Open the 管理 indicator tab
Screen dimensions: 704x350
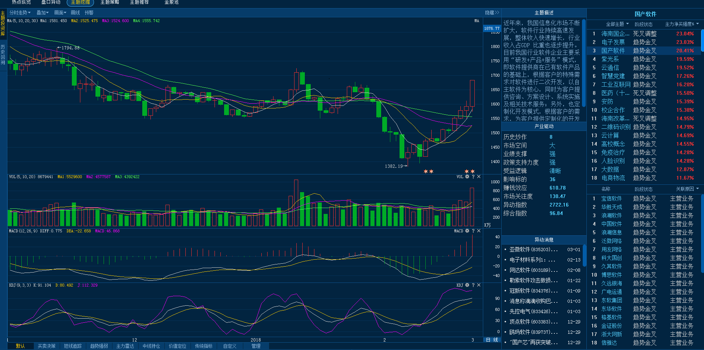[x=256, y=346]
